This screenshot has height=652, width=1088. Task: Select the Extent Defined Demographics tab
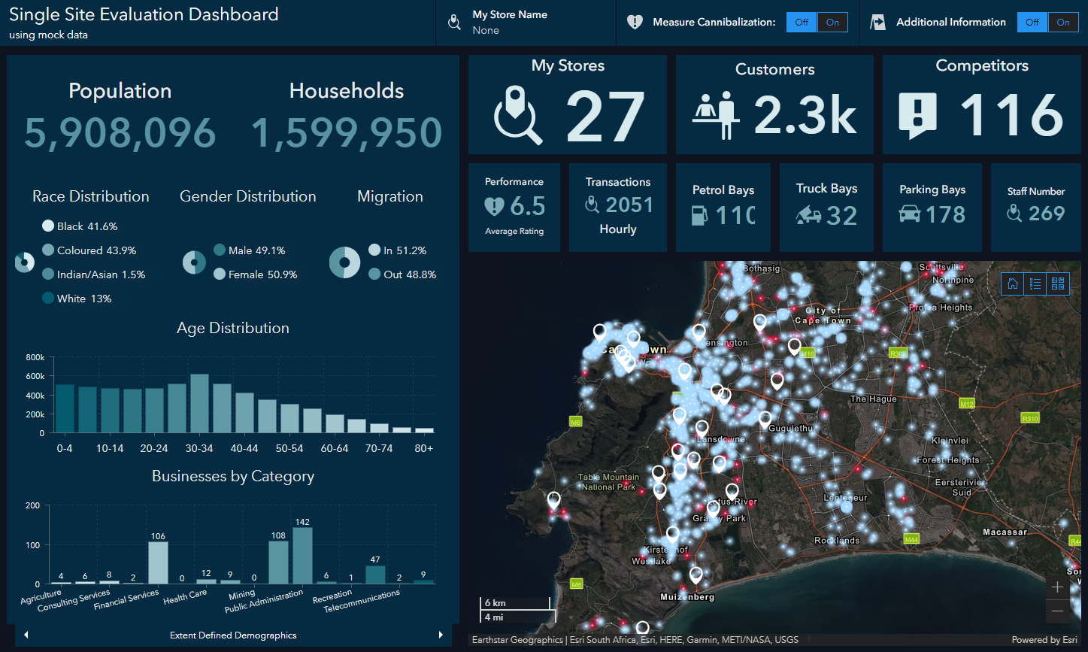[x=233, y=635]
